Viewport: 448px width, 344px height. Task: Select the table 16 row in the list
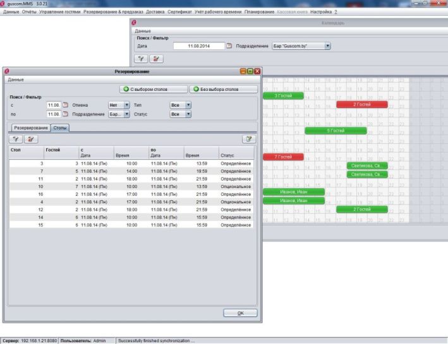pos(131,195)
